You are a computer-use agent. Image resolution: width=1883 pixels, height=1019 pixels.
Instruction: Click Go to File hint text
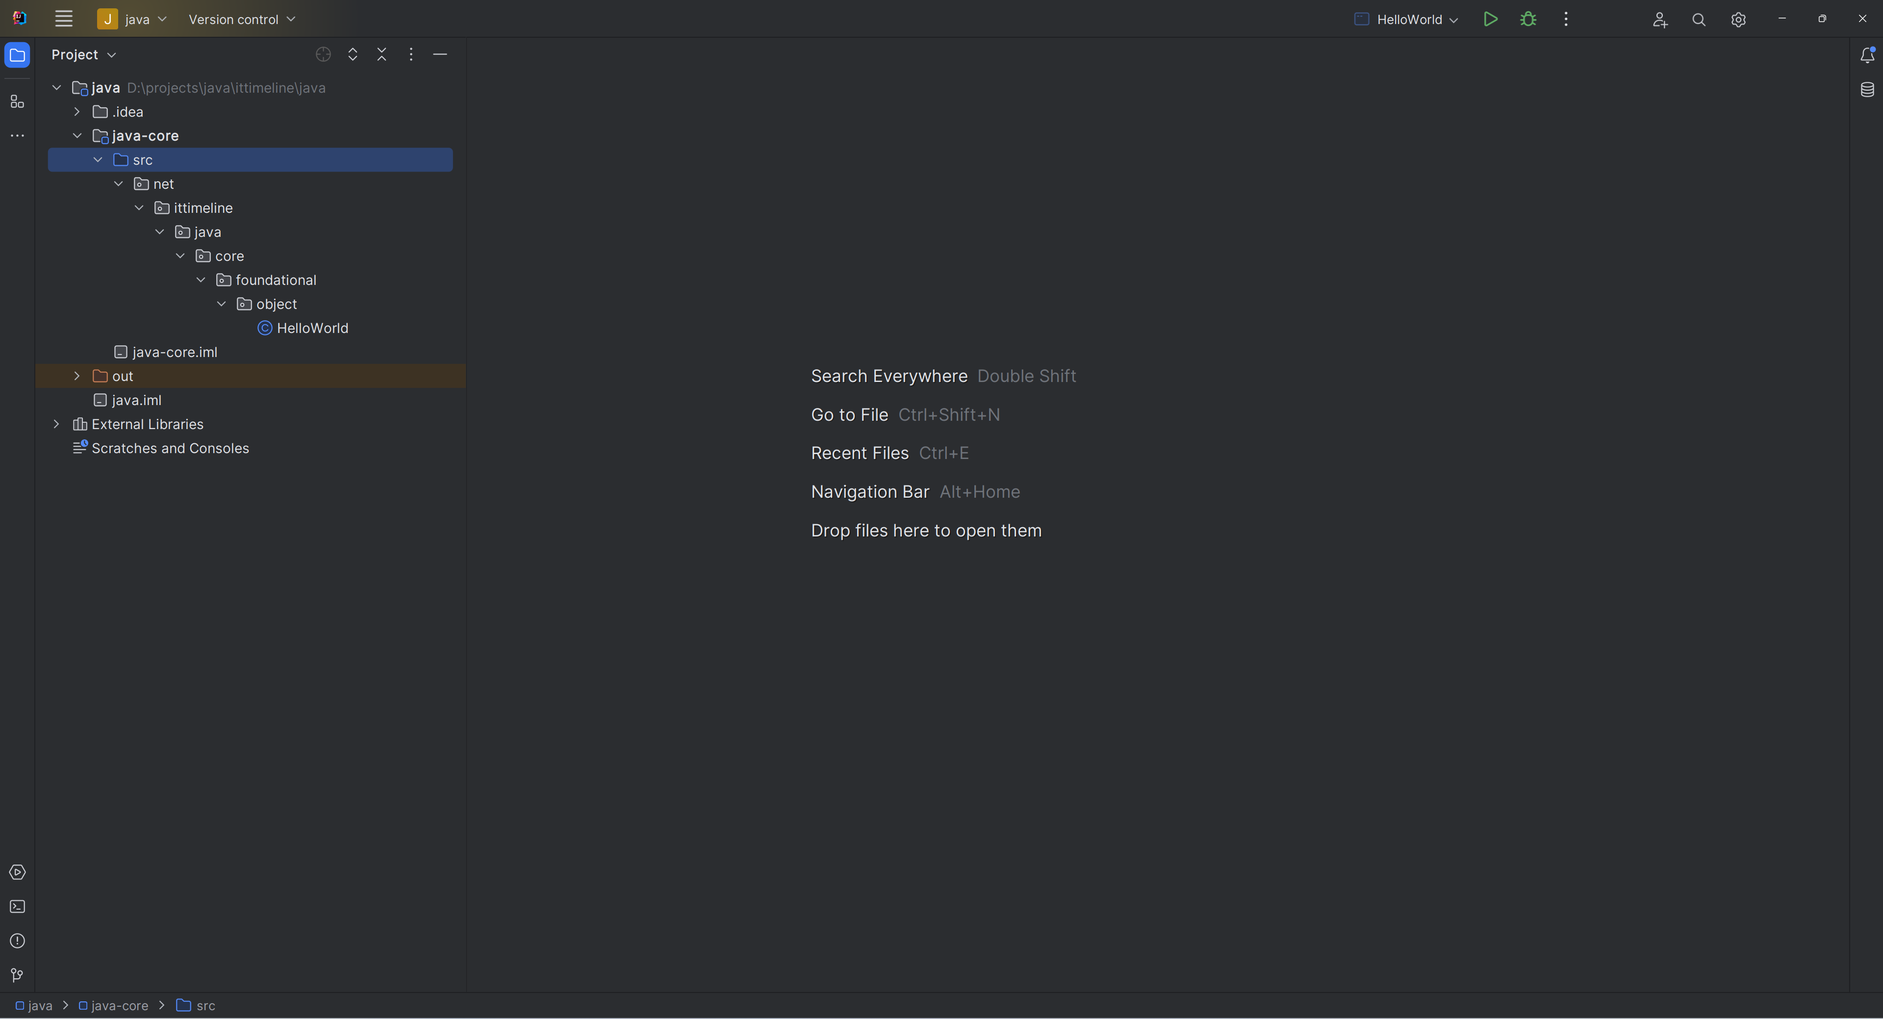click(849, 415)
